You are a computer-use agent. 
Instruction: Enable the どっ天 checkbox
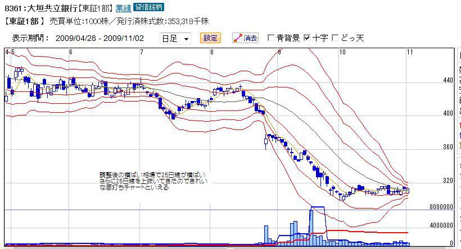[335, 38]
